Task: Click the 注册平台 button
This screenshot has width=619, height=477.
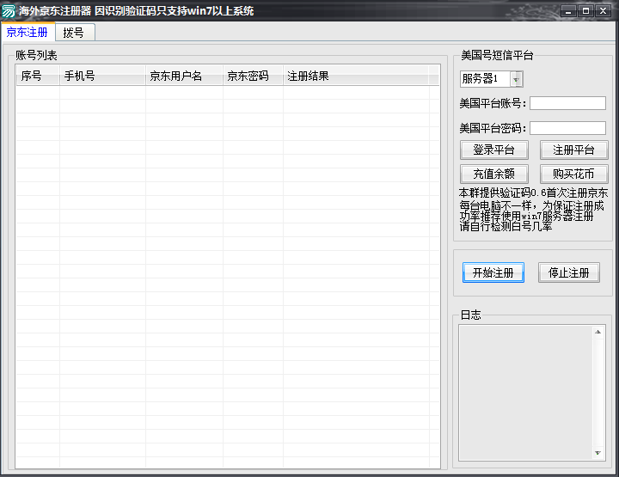Action: click(573, 150)
